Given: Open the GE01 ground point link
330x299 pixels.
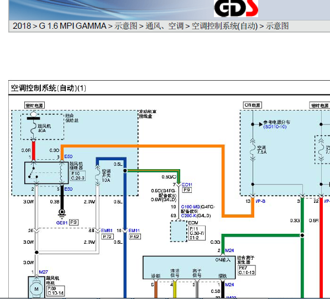Looking at the screenshot, I should [62, 223].
